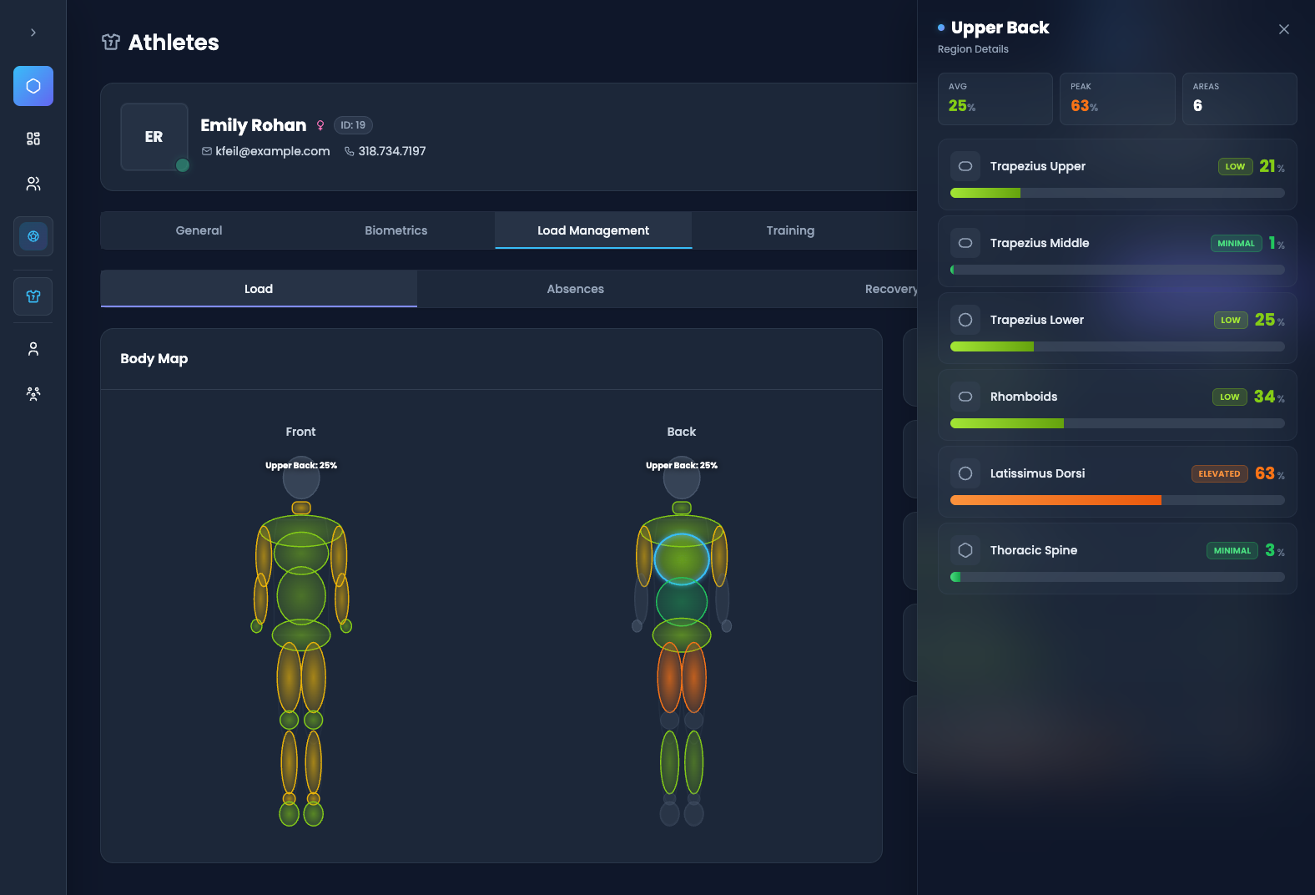
Task: Click the female gender icon beside Emily Rohan
Action: 320,125
